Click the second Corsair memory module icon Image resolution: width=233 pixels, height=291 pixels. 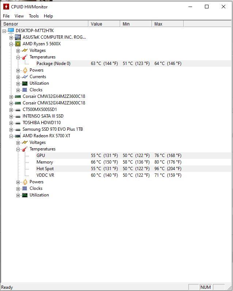tap(18, 103)
